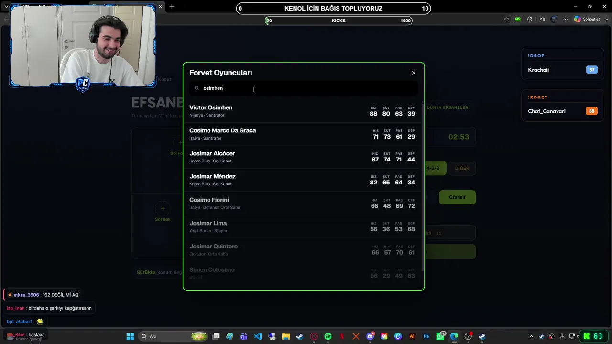The width and height of the screenshot is (612, 344).
Task: Close the Forvet Oyuncuları dialog
Action: click(414, 73)
